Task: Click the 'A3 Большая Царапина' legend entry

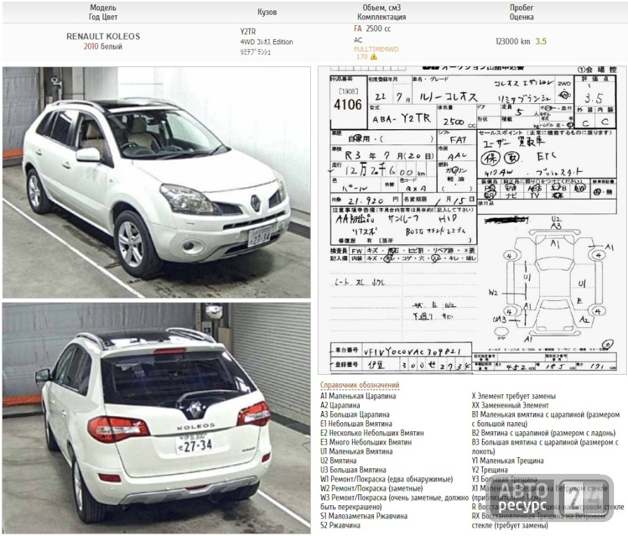Action: click(x=355, y=415)
